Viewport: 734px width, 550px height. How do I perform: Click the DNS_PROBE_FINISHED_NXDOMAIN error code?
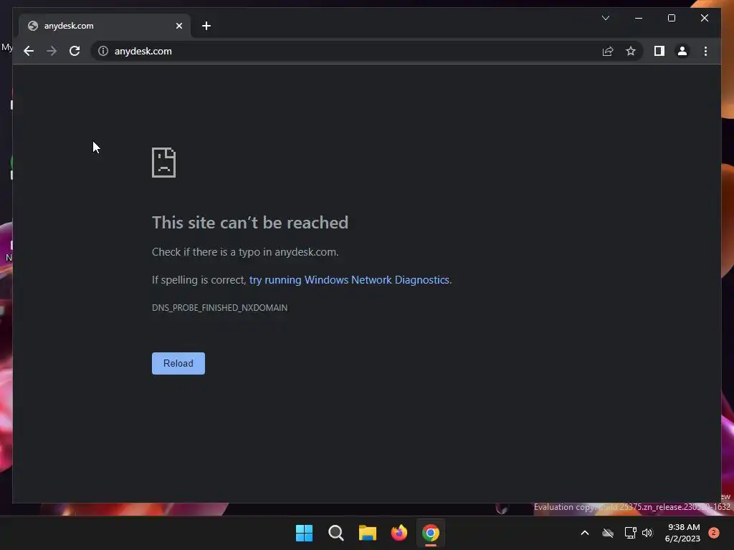(219, 308)
